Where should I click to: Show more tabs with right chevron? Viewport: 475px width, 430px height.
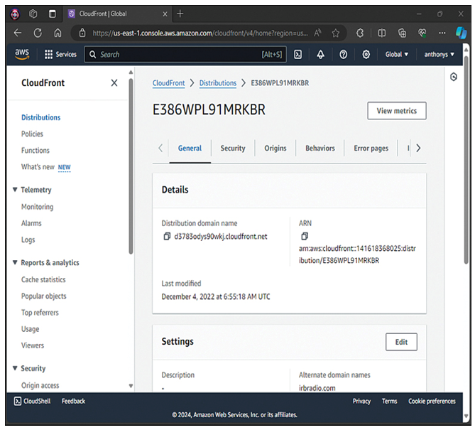(x=418, y=149)
